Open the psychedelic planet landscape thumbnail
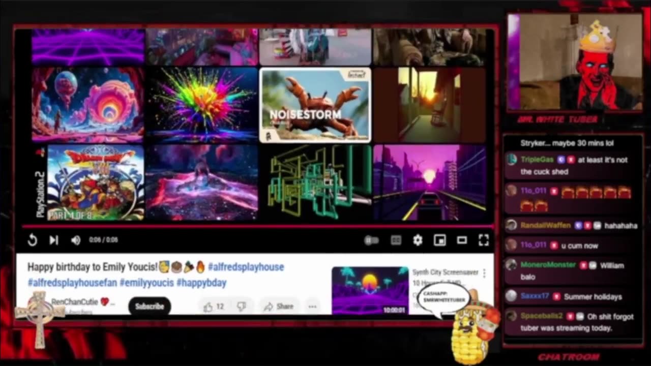The width and height of the screenshot is (651, 366). [x=88, y=105]
